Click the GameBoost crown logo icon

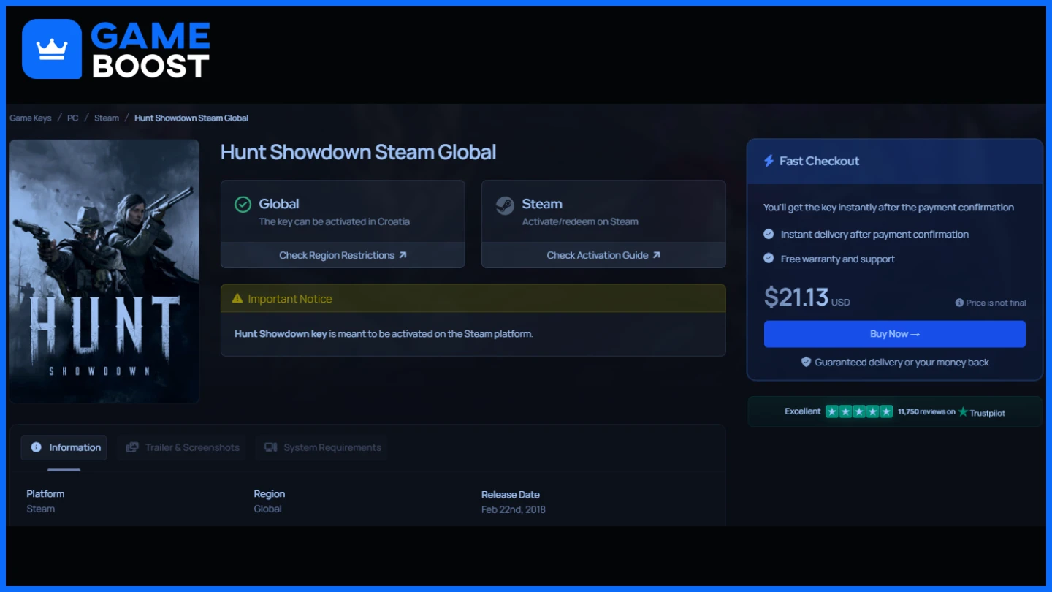52,49
